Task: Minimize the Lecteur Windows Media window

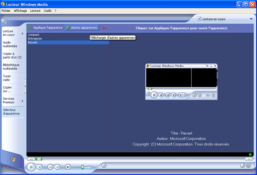Action: (x=240, y=4)
